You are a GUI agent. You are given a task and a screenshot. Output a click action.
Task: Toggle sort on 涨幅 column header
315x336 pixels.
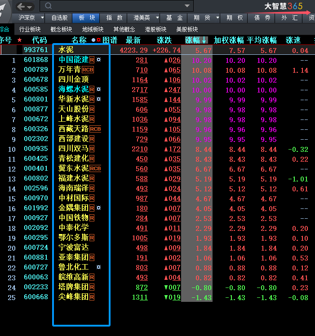coord(196,40)
